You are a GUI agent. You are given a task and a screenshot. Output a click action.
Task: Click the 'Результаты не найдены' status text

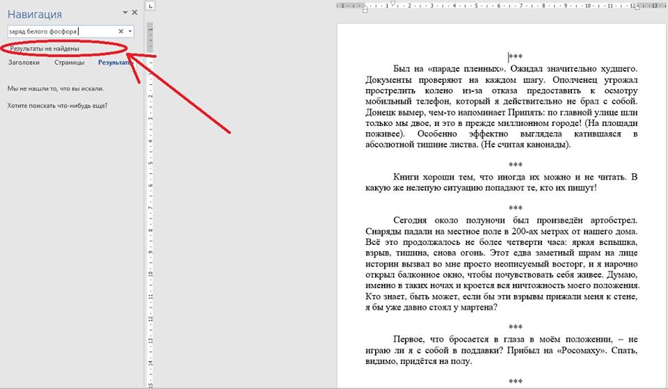[45, 49]
